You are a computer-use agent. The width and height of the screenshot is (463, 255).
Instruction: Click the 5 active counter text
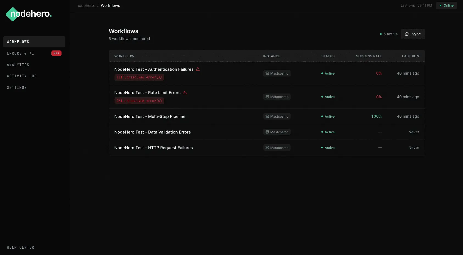click(x=391, y=34)
